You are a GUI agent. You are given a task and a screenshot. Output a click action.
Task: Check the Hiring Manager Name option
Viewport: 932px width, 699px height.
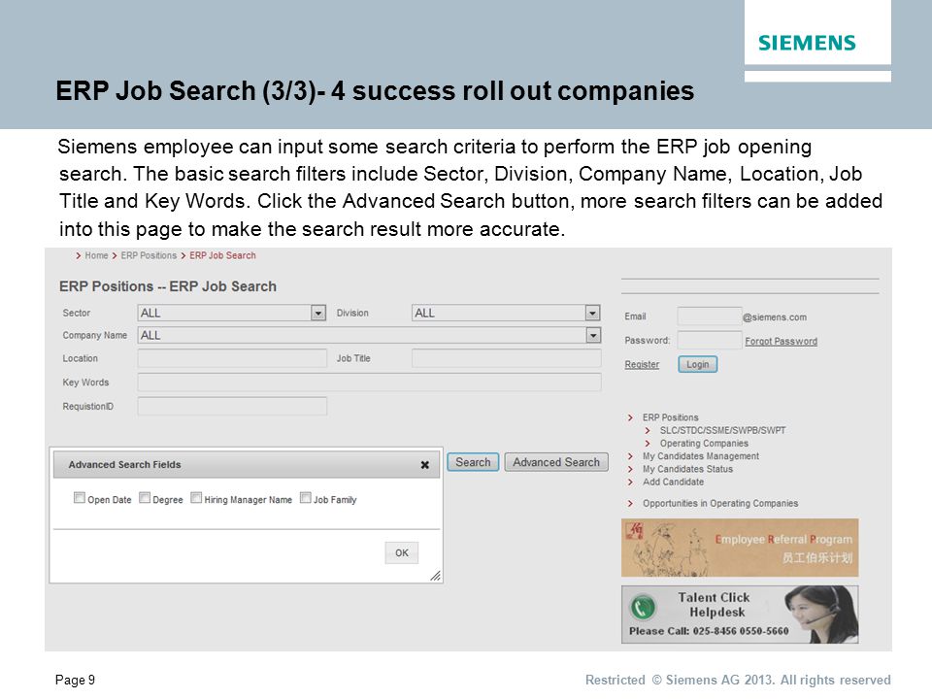click(x=196, y=497)
